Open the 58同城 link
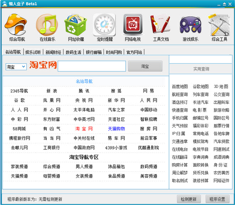The height and width of the screenshot is (205, 235). [x=19, y=129]
